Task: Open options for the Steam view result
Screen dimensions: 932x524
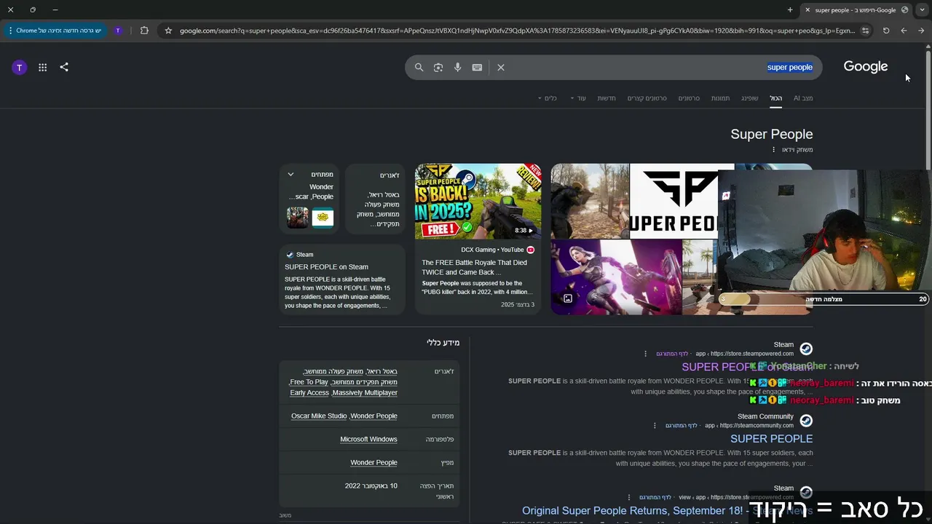Action: click(x=628, y=498)
